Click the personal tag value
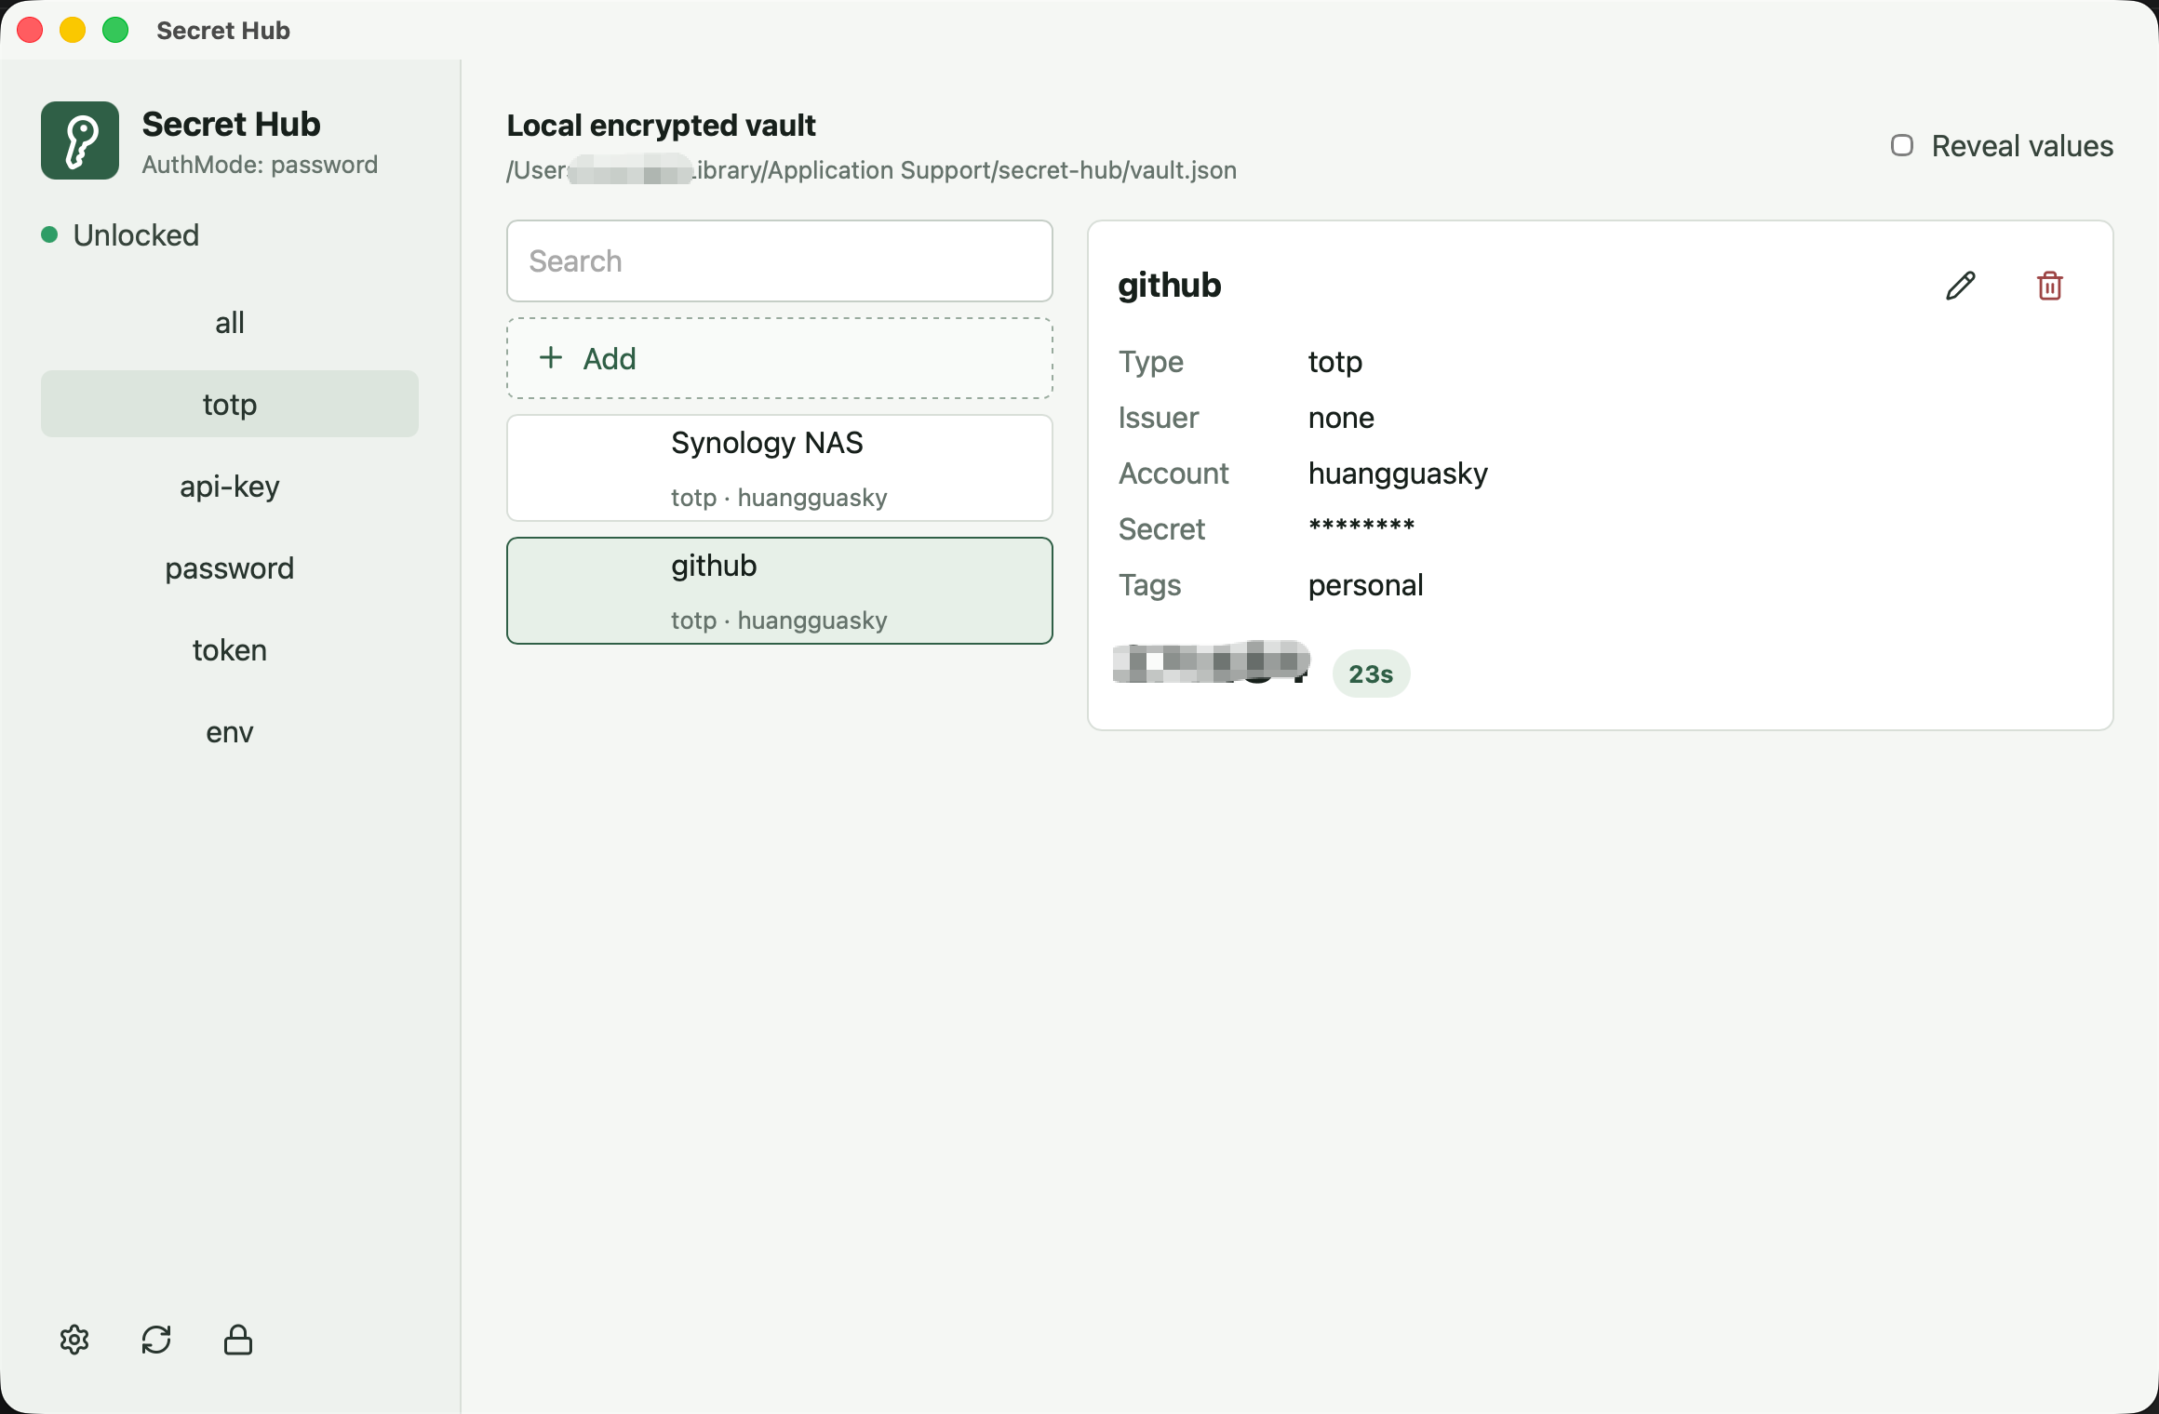The height and width of the screenshot is (1414, 2159). click(x=1365, y=585)
